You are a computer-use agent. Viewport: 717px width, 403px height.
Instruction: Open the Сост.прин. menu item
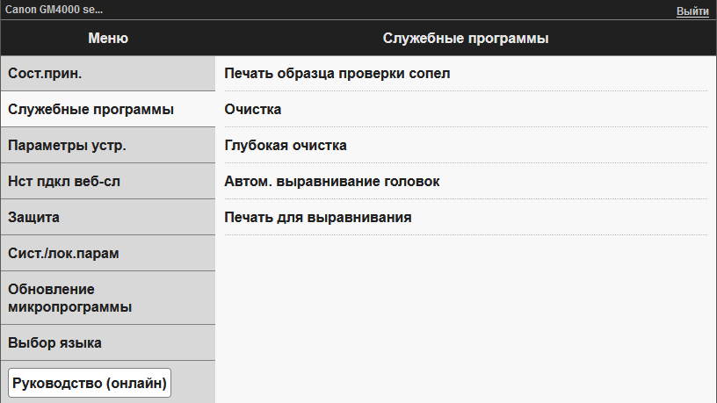(46, 74)
